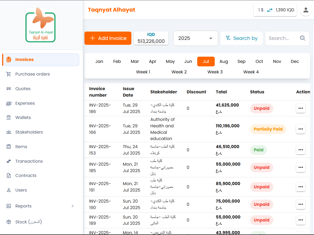
Task: Open actions menu for invoice INV-2025-186
Action: (301, 108)
